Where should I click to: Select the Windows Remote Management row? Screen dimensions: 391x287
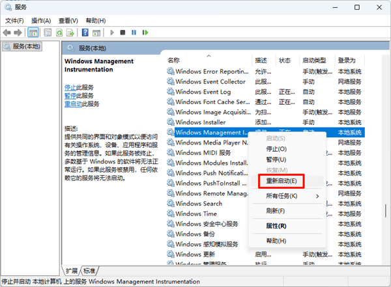tap(207, 193)
